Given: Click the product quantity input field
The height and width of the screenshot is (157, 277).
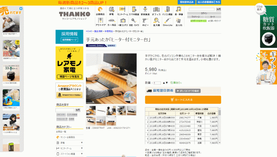Looking at the screenshot, I should 157,83.
